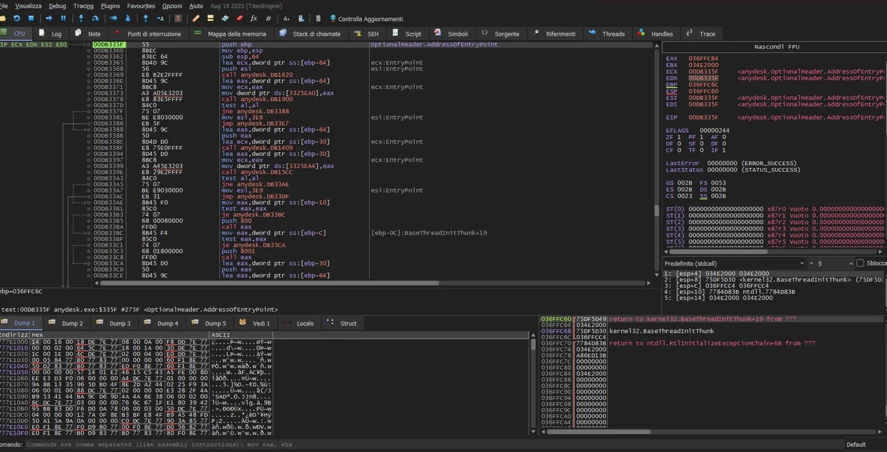The height and width of the screenshot is (452, 887).
Task: Click Controlla Aggiornamenti button
Action: coord(366,19)
